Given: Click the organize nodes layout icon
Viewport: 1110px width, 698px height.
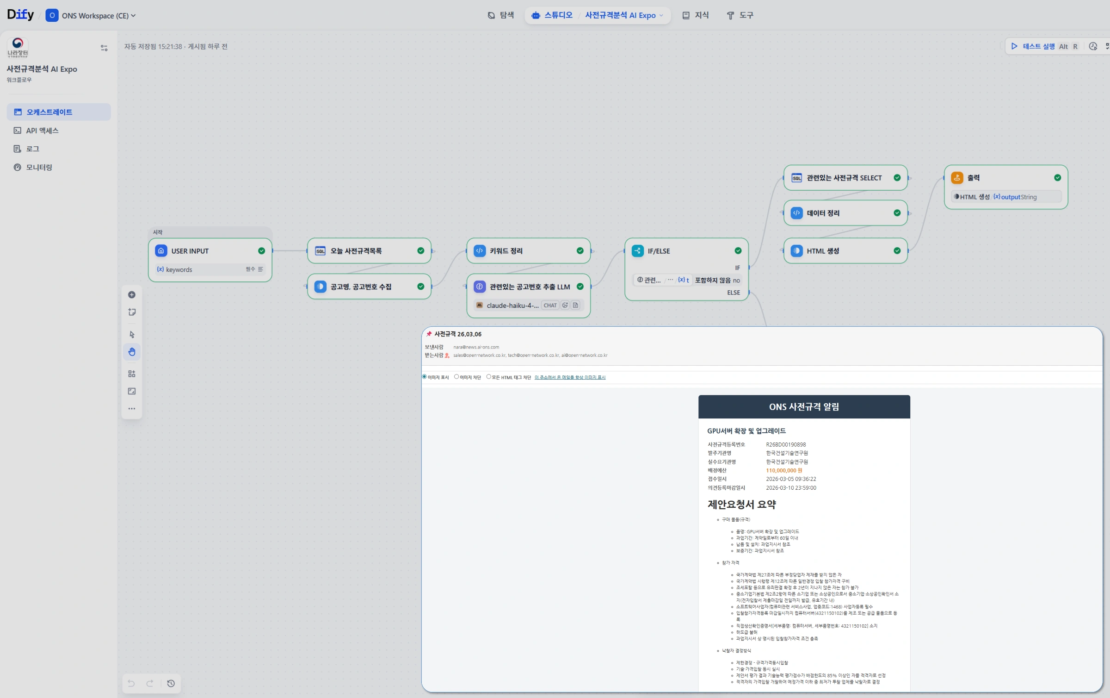Looking at the screenshot, I should (132, 374).
